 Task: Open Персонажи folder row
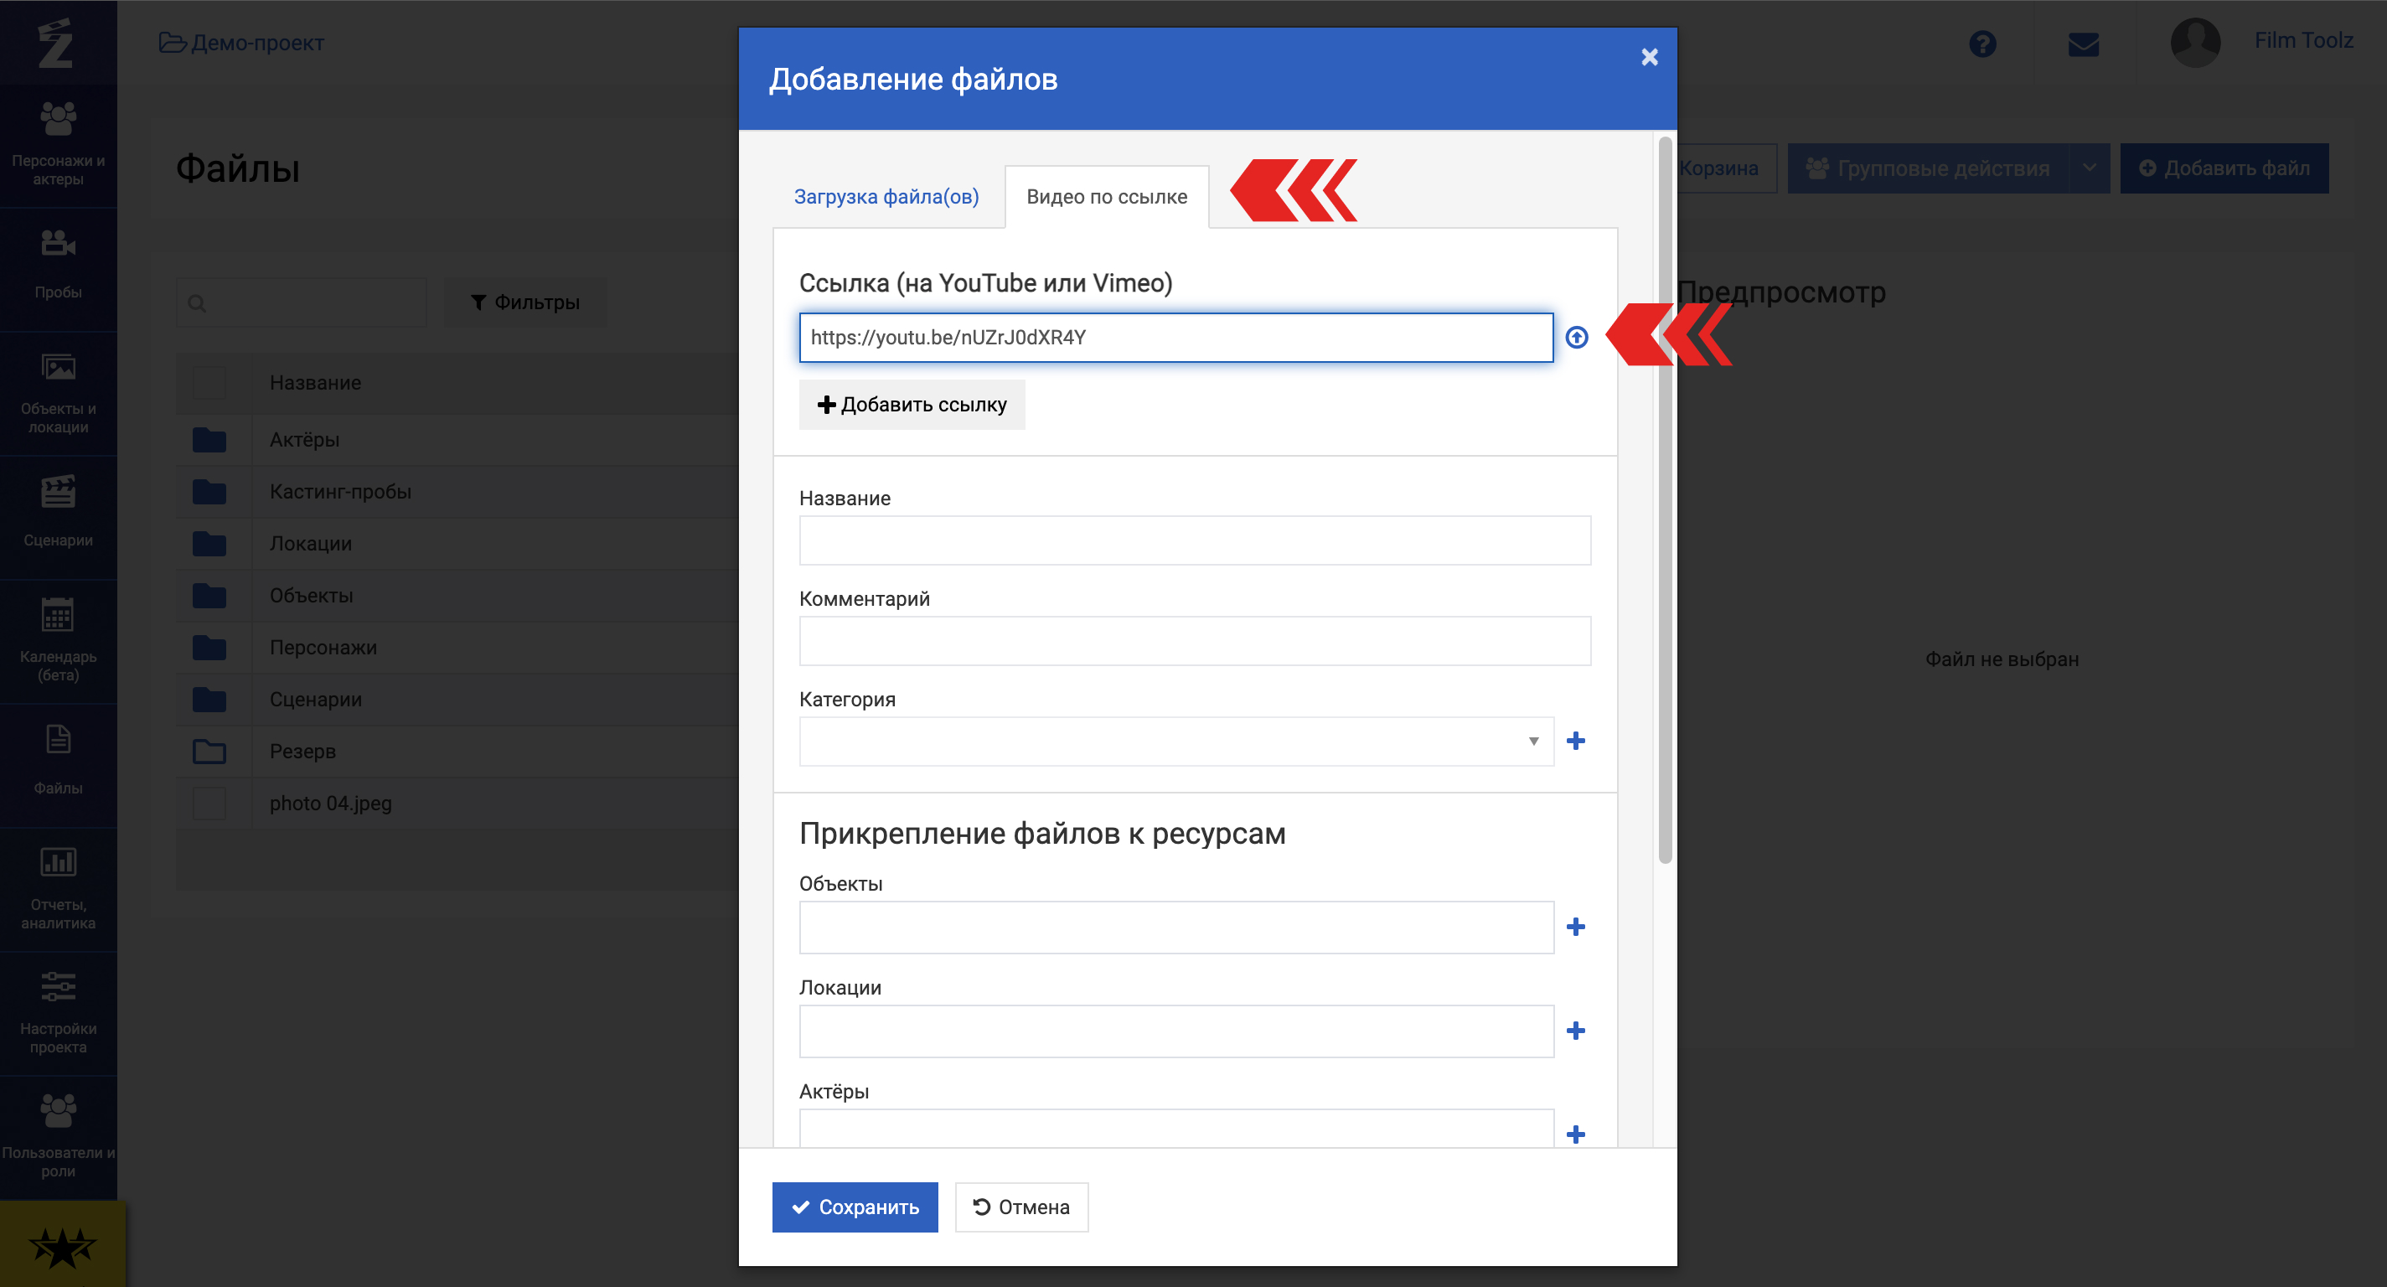click(457, 648)
